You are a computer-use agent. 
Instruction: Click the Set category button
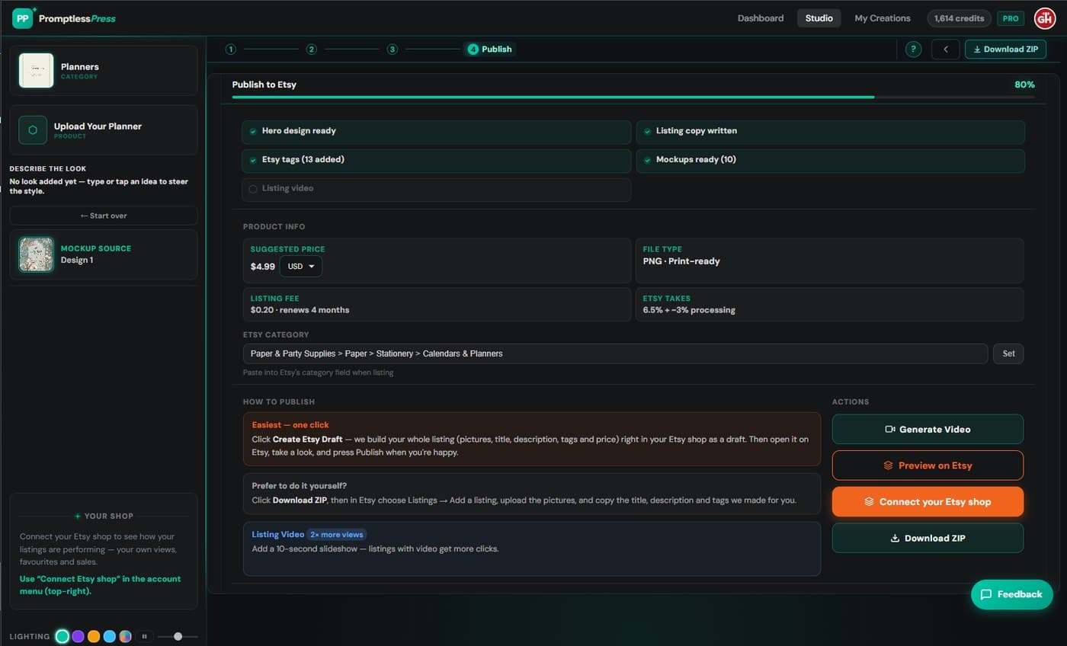pos(1008,353)
